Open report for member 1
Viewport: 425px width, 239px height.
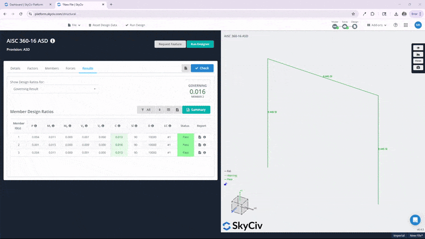(x=200, y=137)
